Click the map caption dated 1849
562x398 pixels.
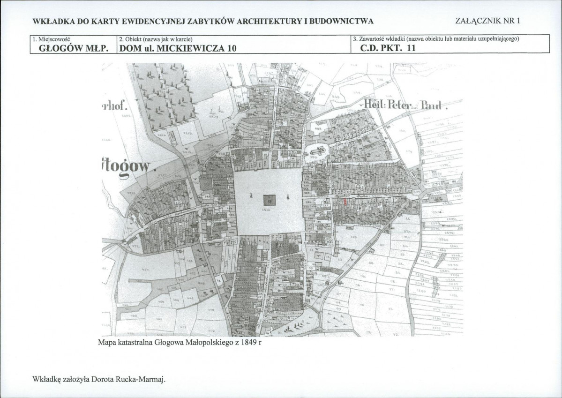[x=180, y=342]
